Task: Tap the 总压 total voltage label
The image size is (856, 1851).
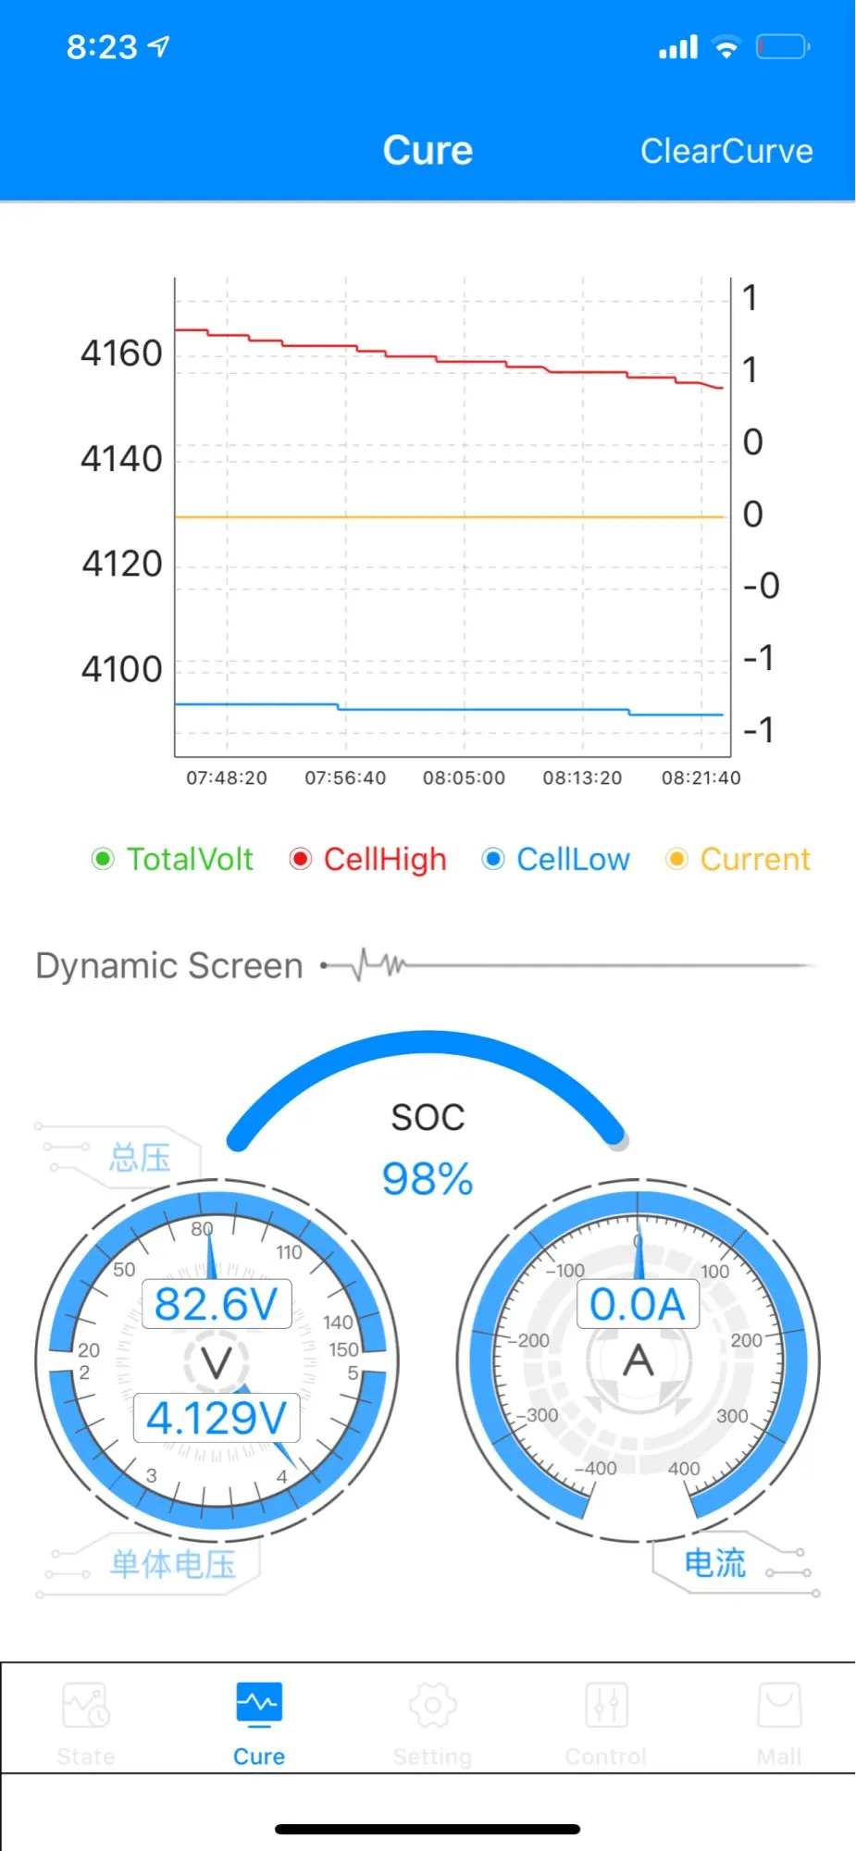Action: (140, 1157)
